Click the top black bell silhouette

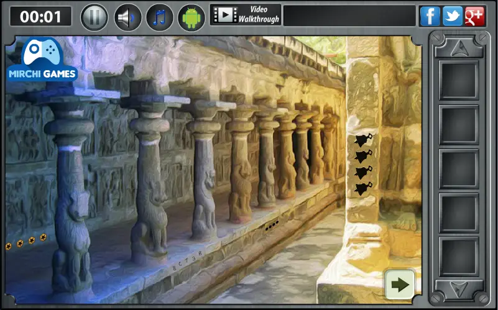[363, 140]
